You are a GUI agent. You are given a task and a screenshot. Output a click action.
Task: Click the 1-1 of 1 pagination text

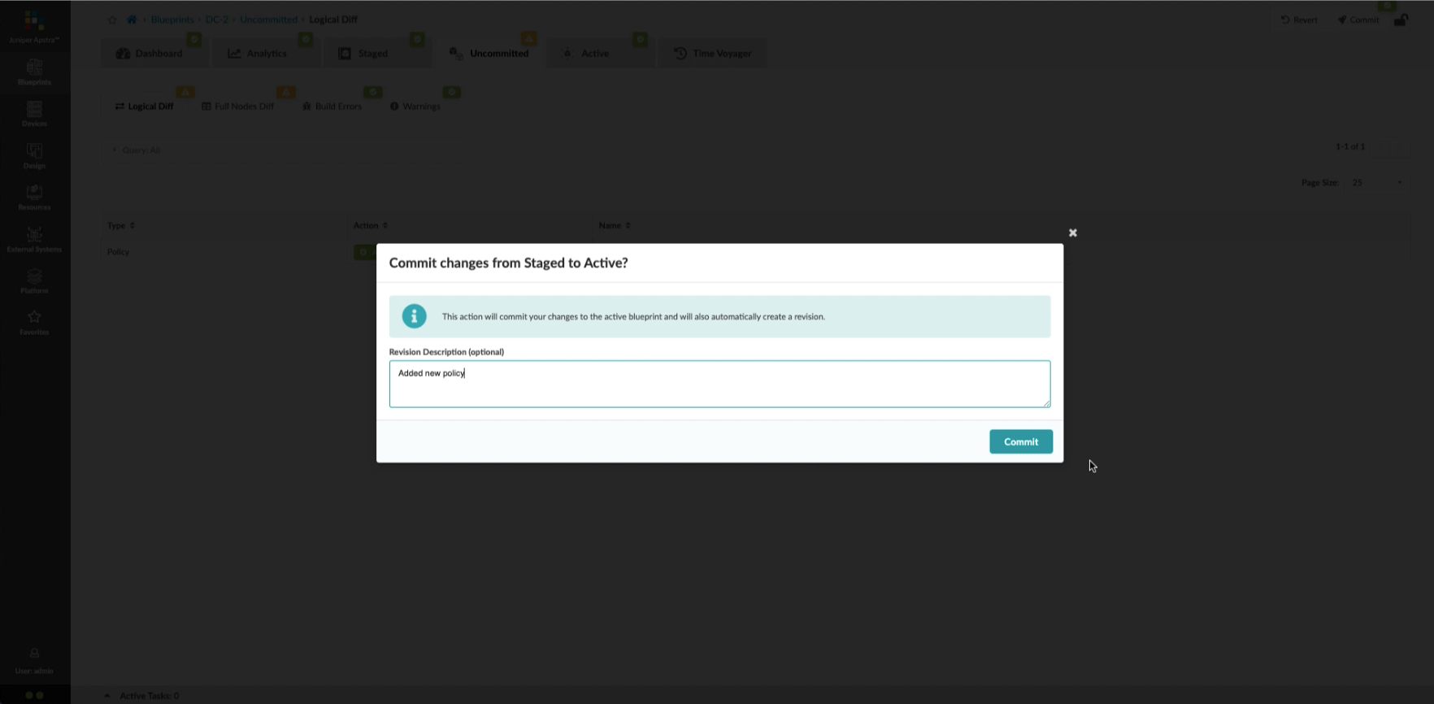[1350, 146]
